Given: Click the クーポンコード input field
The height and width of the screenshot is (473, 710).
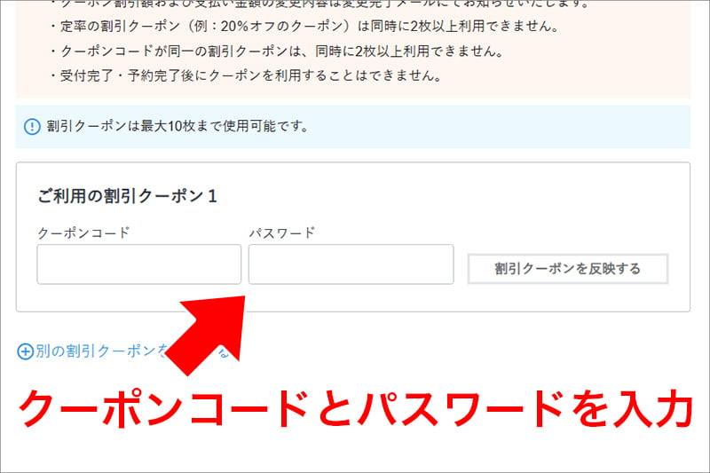Looking at the screenshot, I should coord(139,264).
